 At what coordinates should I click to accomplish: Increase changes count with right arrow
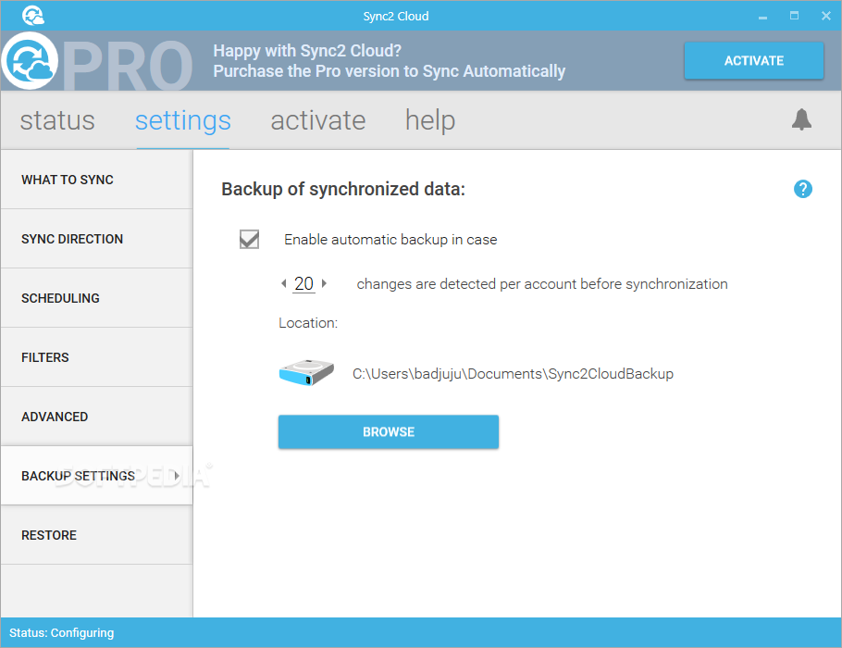click(324, 283)
